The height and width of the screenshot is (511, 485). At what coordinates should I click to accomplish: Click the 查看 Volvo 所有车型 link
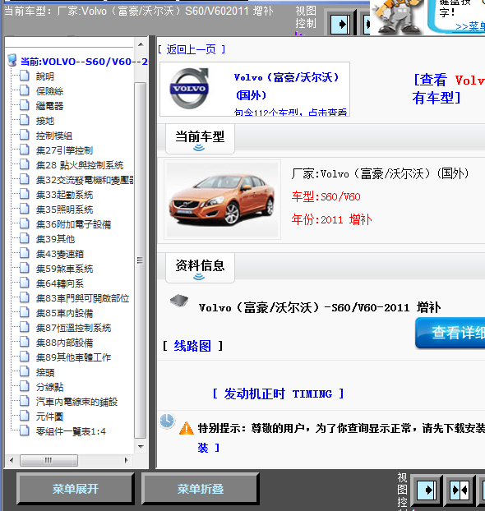click(x=449, y=89)
